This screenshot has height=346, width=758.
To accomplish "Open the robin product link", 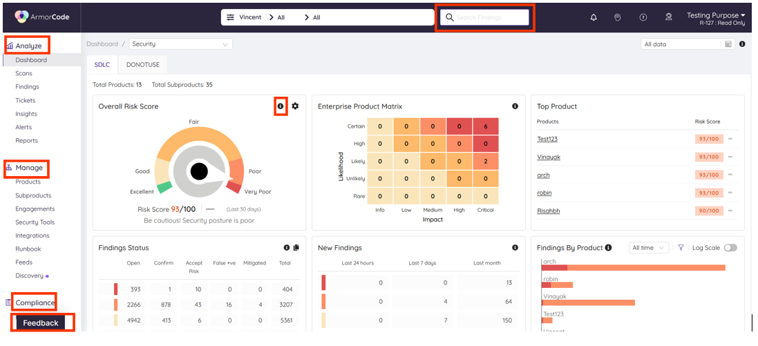I will [544, 193].
